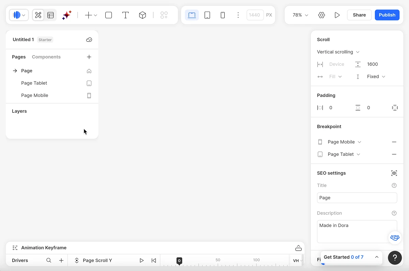Open the Page Mobile breakpoint dropdown

click(344, 142)
